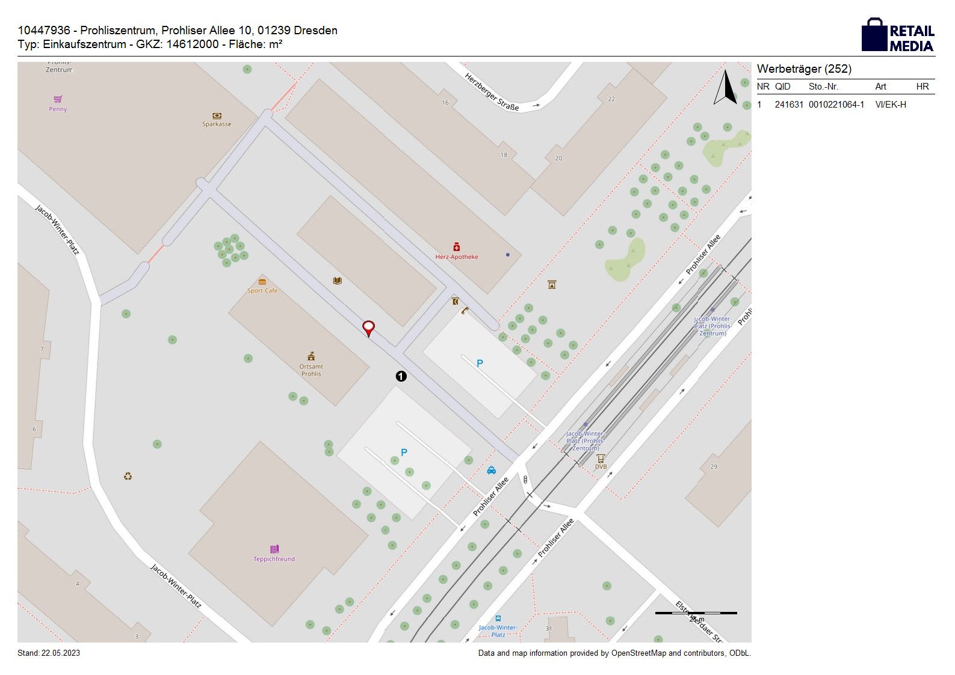Image resolution: width=955 pixels, height=675 pixels.
Task: Click the Werbeträger (252) heading
Action: [804, 69]
